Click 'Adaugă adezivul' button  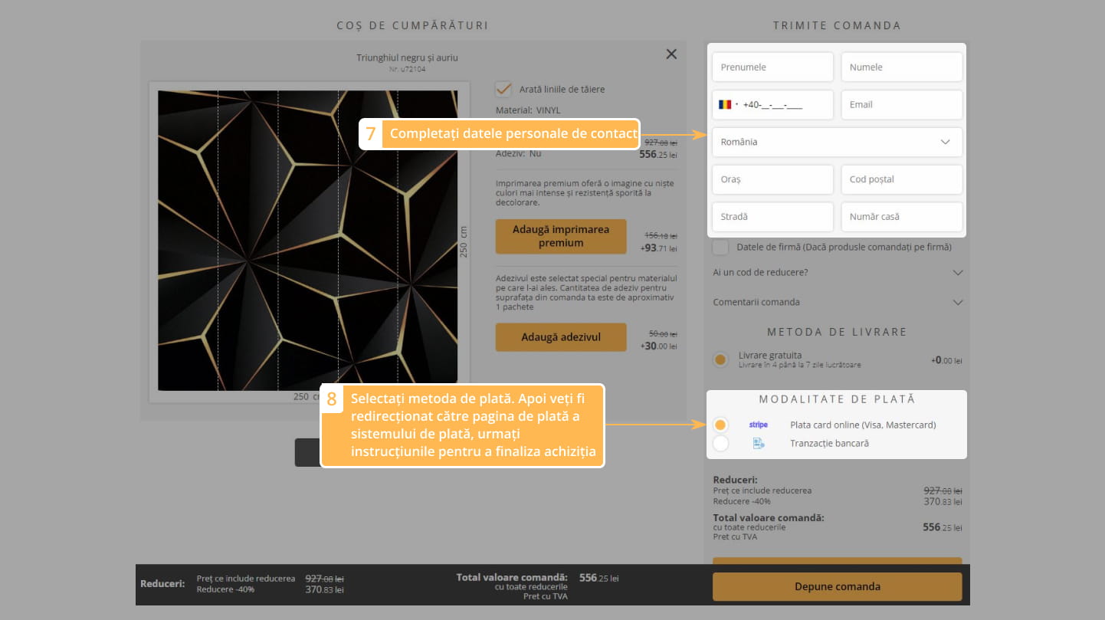[x=560, y=337]
